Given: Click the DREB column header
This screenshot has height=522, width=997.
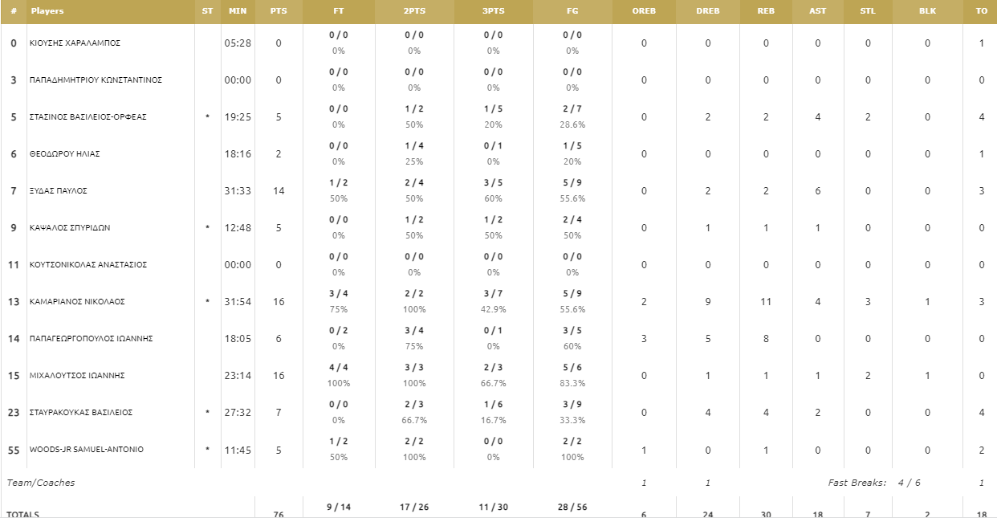Looking at the screenshot, I should (x=708, y=11).
